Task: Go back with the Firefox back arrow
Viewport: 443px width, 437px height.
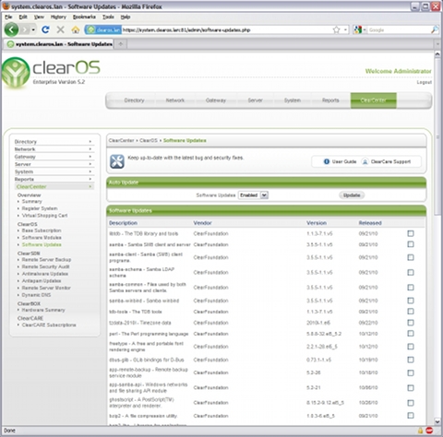Action: (x=12, y=30)
